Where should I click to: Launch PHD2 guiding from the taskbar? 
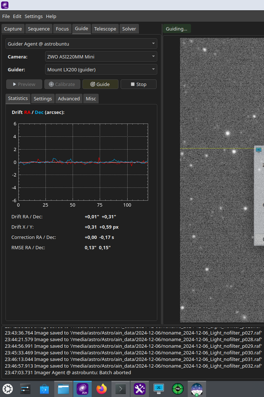tap(178, 389)
